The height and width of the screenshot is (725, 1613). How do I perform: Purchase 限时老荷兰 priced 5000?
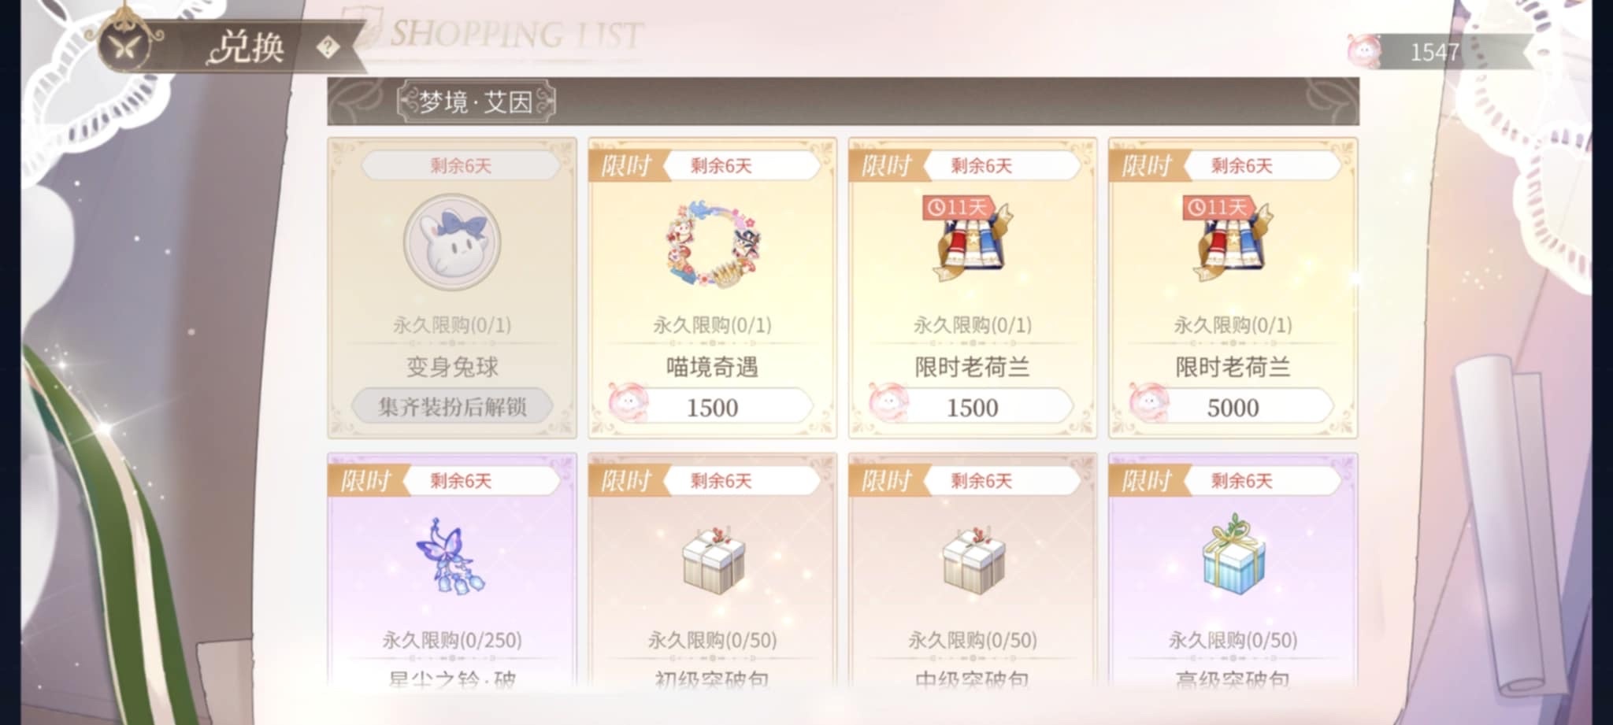tap(1232, 407)
